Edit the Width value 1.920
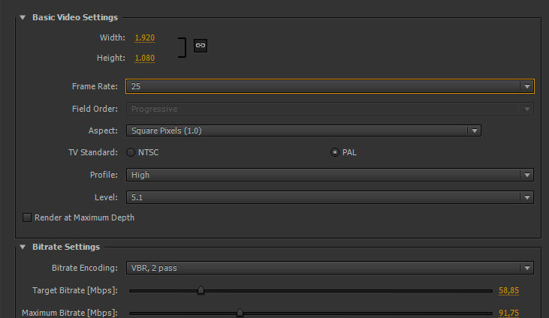This screenshot has height=318, width=549. click(145, 37)
